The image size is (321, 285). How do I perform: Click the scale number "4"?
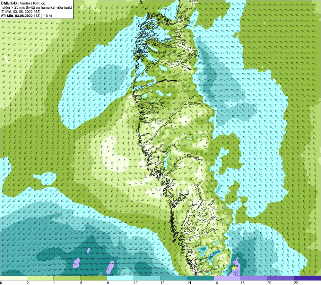[55, 283]
